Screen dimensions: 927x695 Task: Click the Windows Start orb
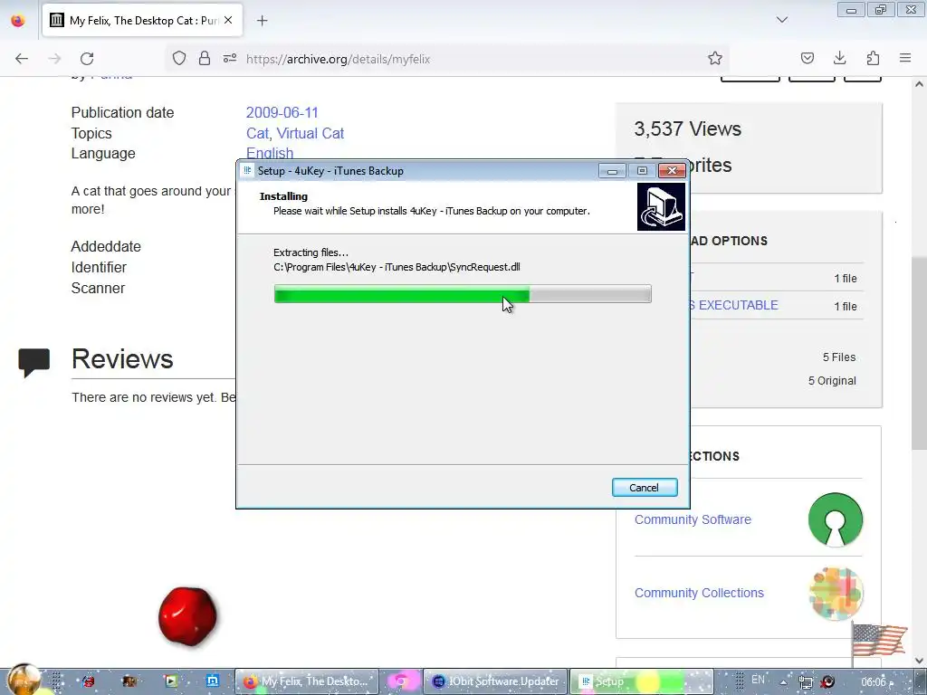[x=24, y=680]
